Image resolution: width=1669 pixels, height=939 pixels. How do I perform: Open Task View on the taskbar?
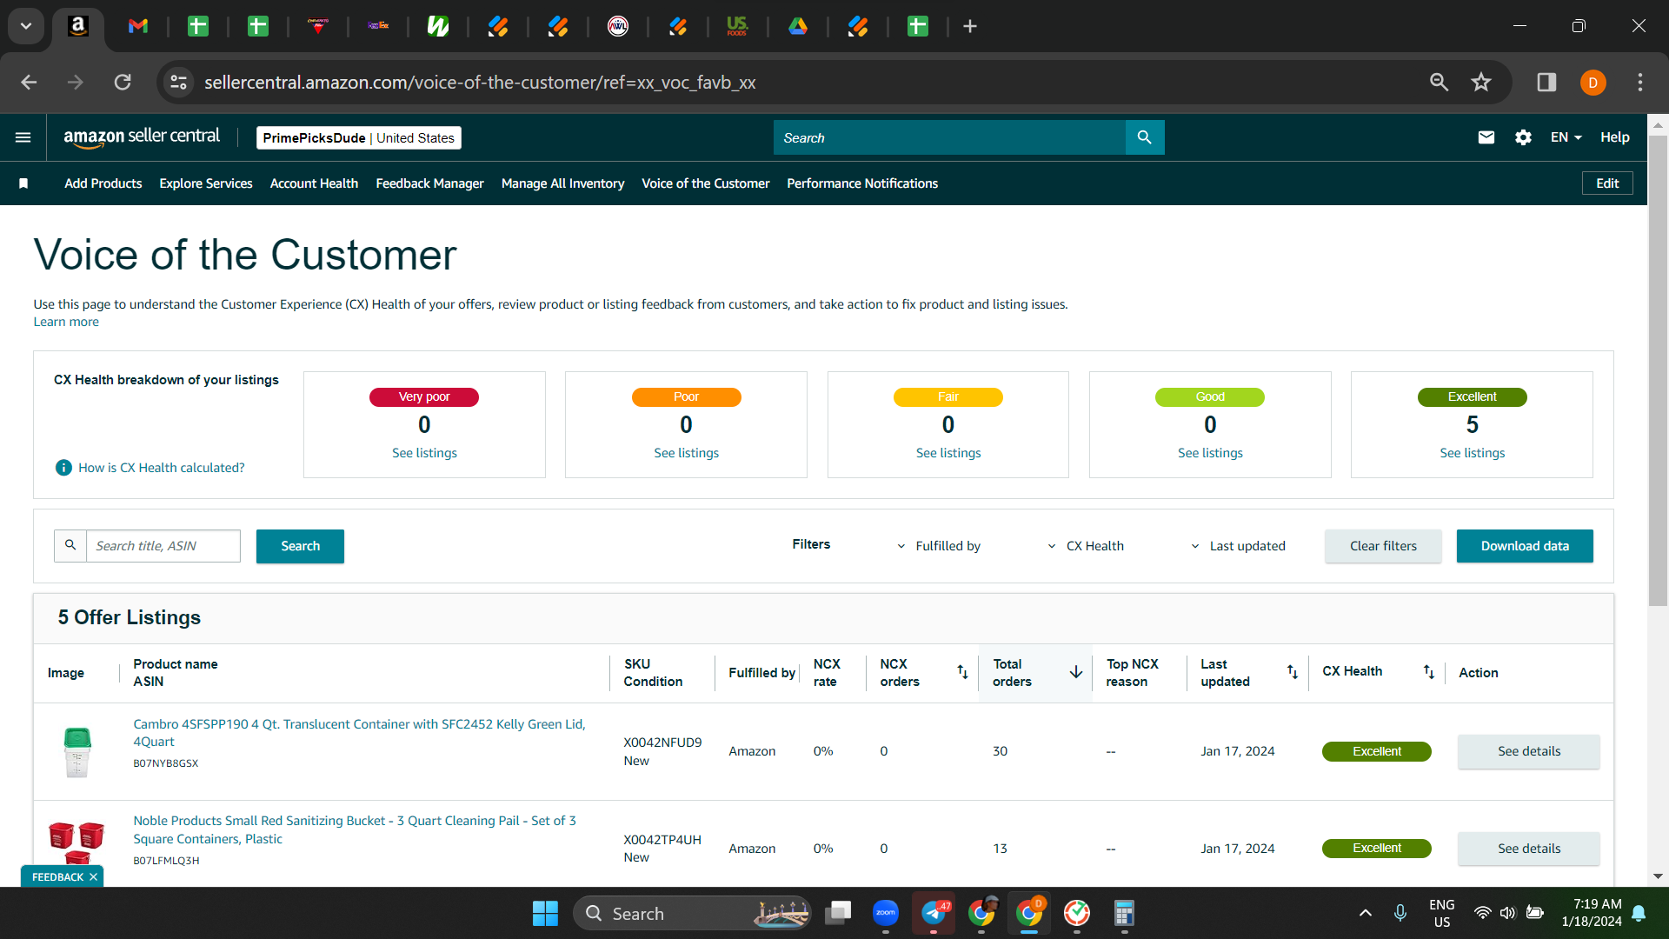(838, 913)
